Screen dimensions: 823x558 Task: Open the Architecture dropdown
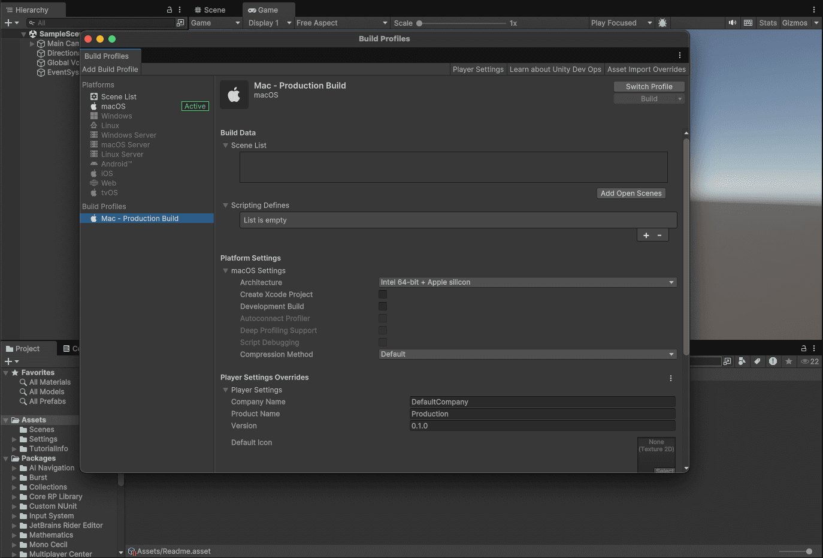(x=527, y=282)
